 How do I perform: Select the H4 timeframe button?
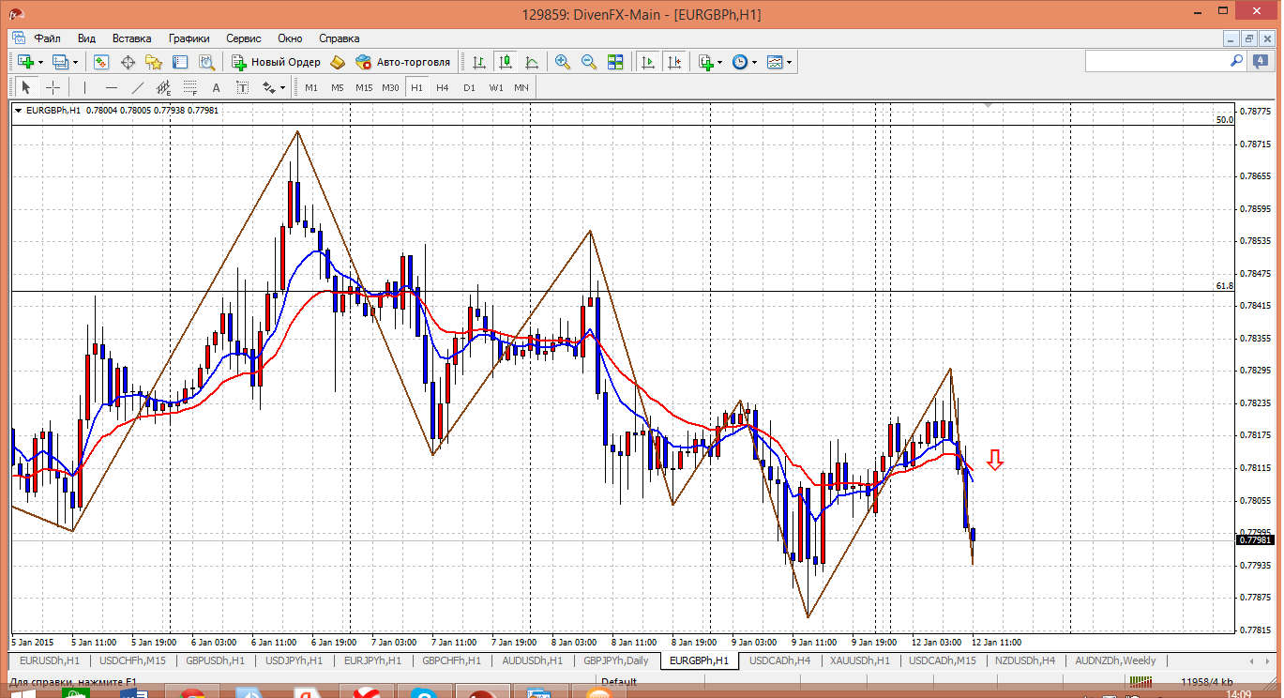pos(443,87)
